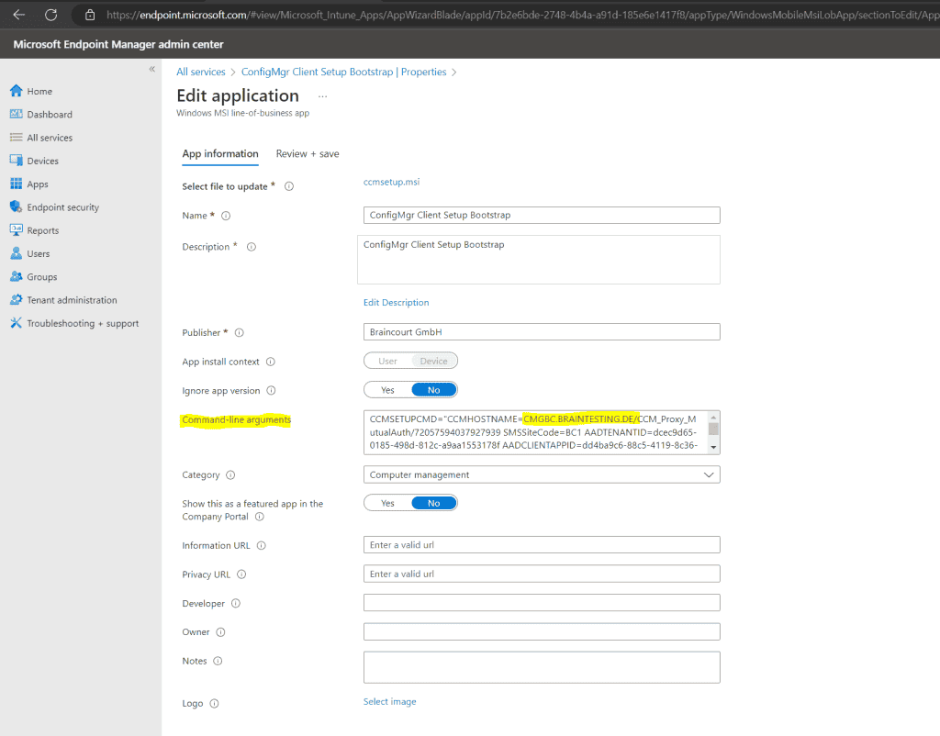The image size is (940, 736).
Task: Switch to the Review + save tab
Action: tap(308, 153)
